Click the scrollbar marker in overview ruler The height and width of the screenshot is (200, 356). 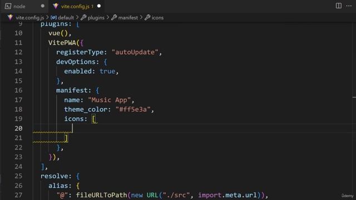(354, 97)
